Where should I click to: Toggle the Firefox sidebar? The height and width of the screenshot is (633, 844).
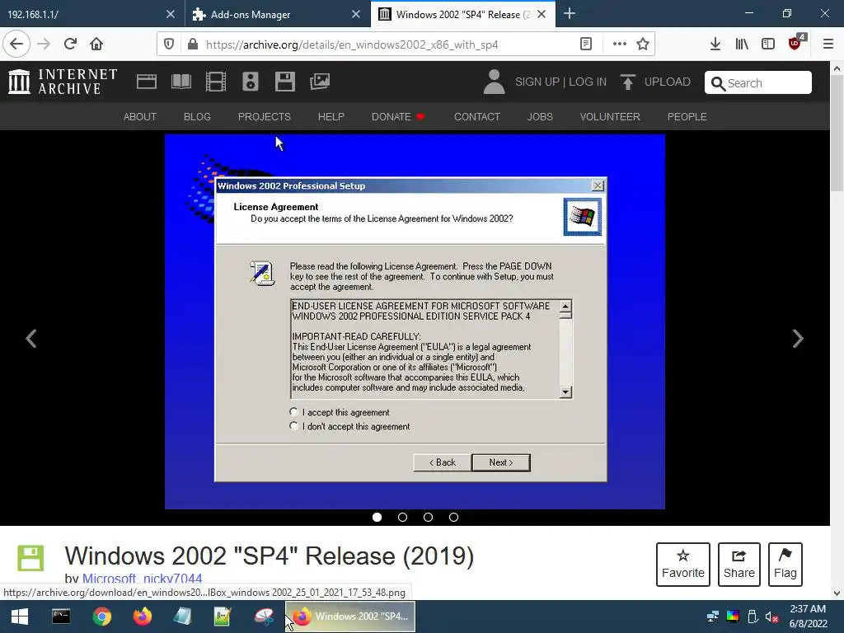coord(768,45)
